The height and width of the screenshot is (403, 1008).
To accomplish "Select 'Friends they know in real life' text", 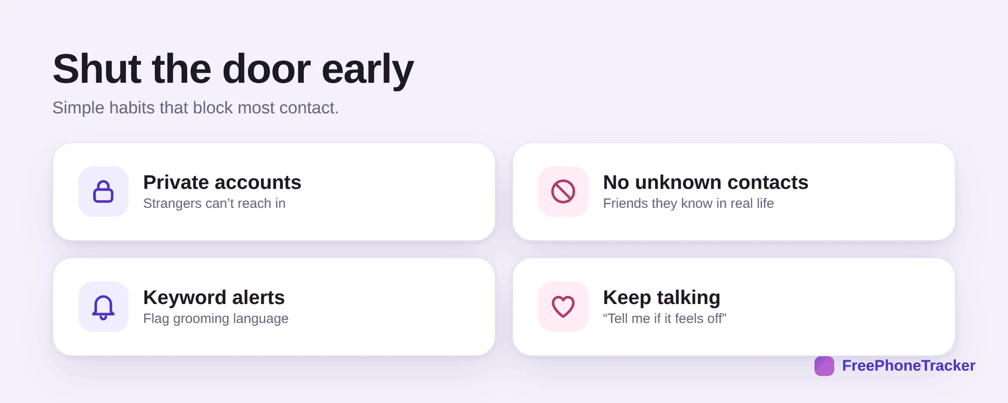I will [x=688, y=203].
